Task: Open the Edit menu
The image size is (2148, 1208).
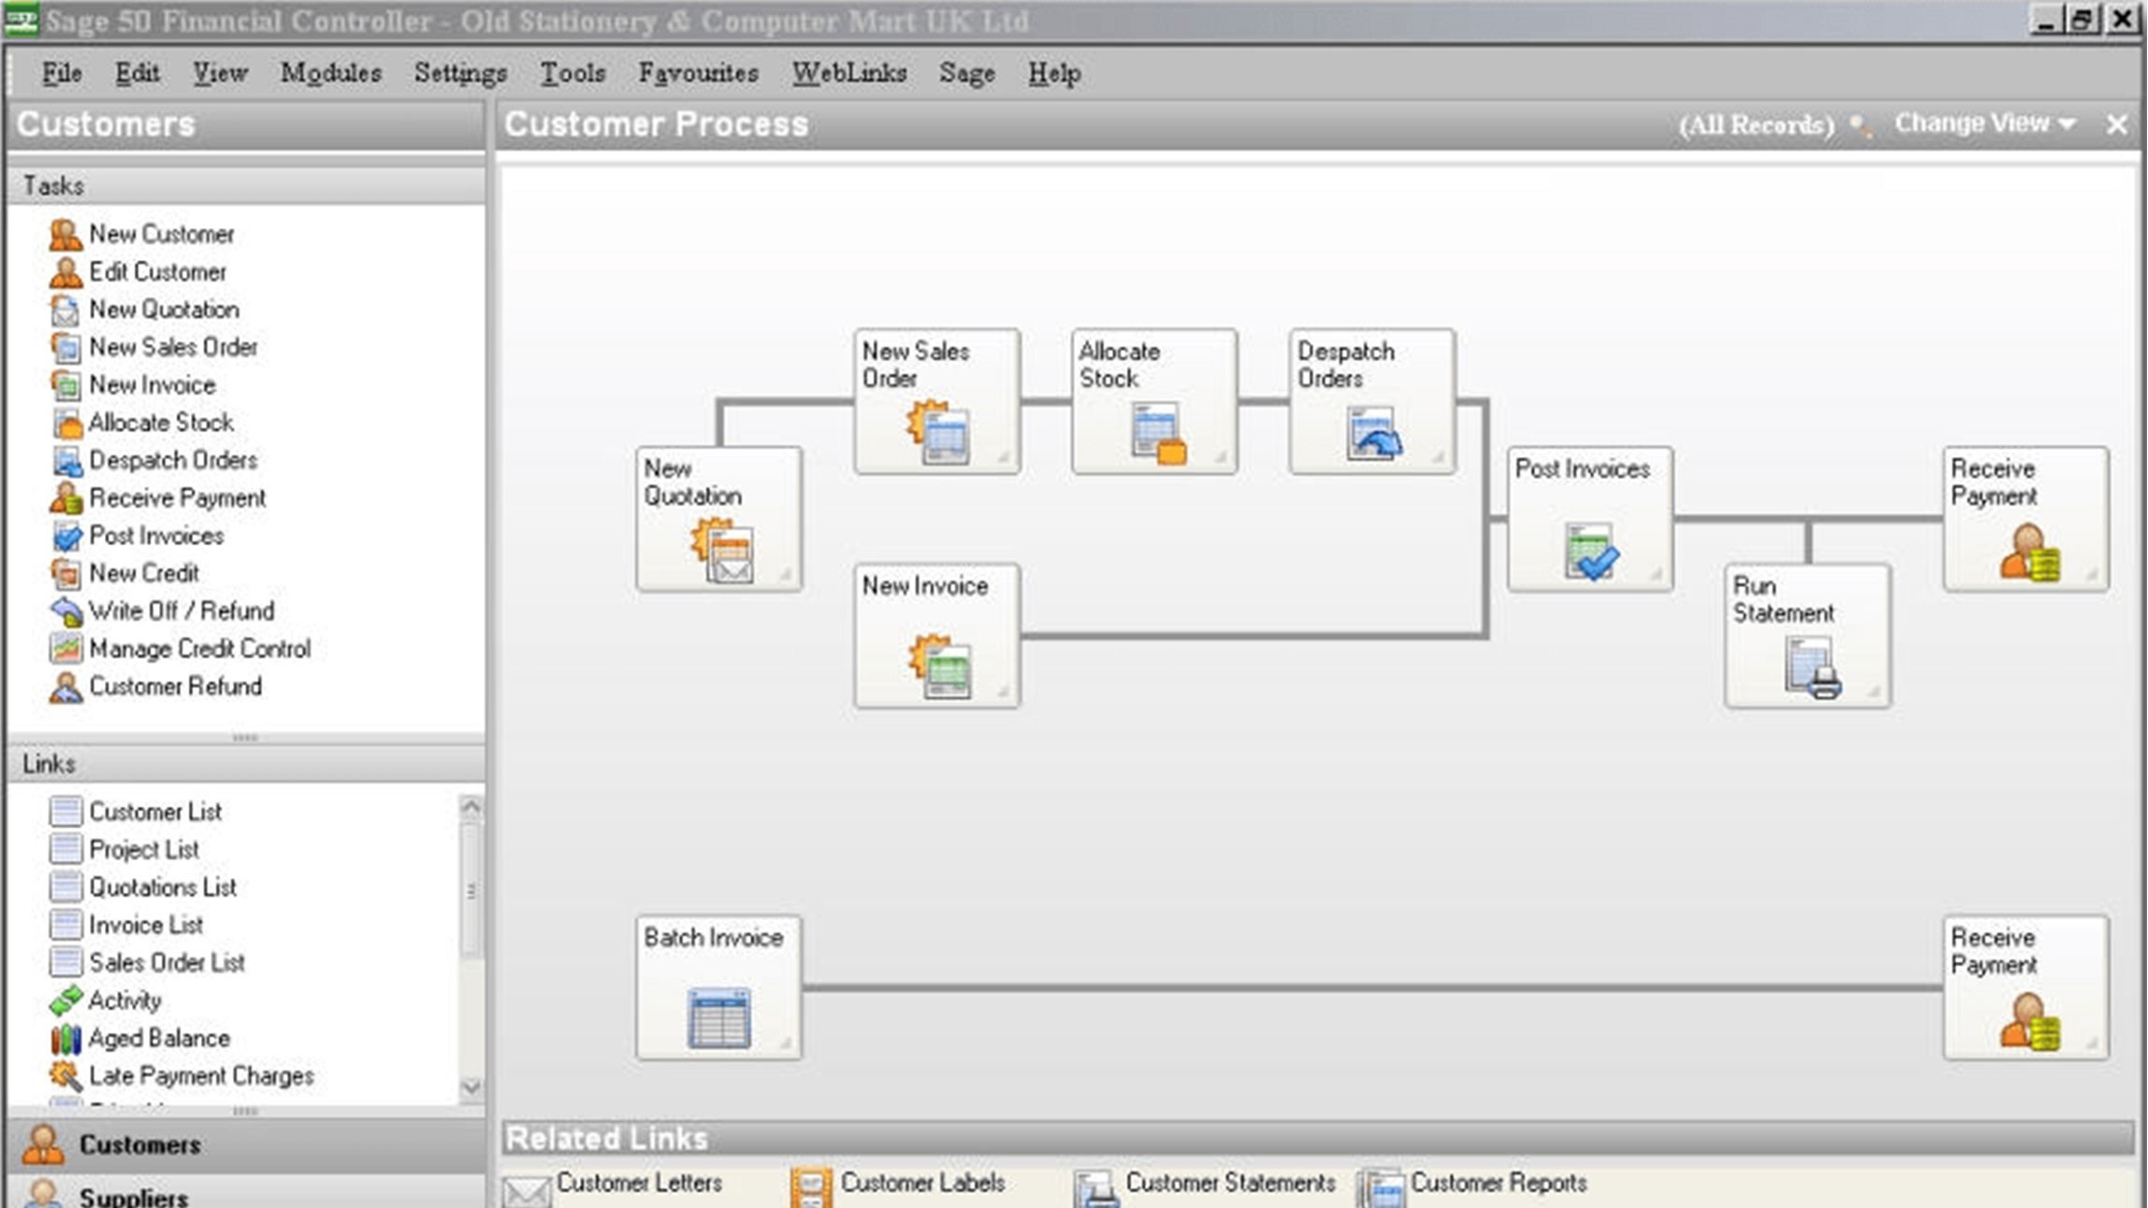Action: [x=138, y=73]
